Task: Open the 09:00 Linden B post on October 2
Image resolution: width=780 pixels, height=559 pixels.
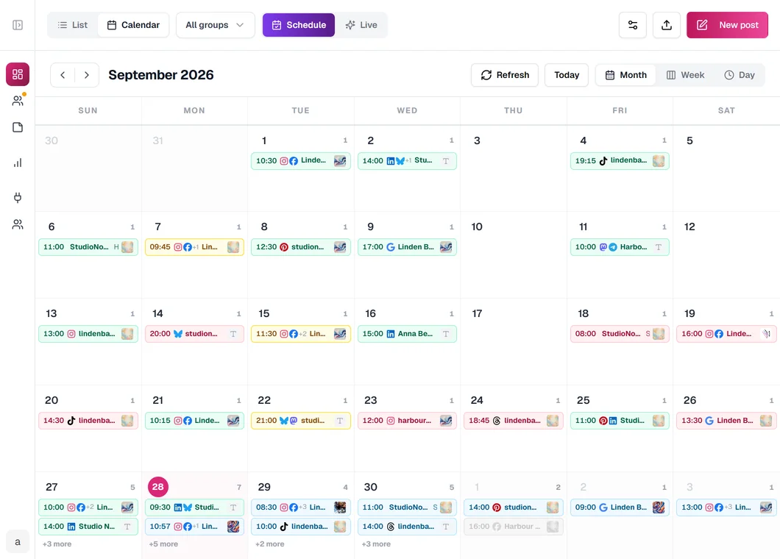Action: click(620, 508)
